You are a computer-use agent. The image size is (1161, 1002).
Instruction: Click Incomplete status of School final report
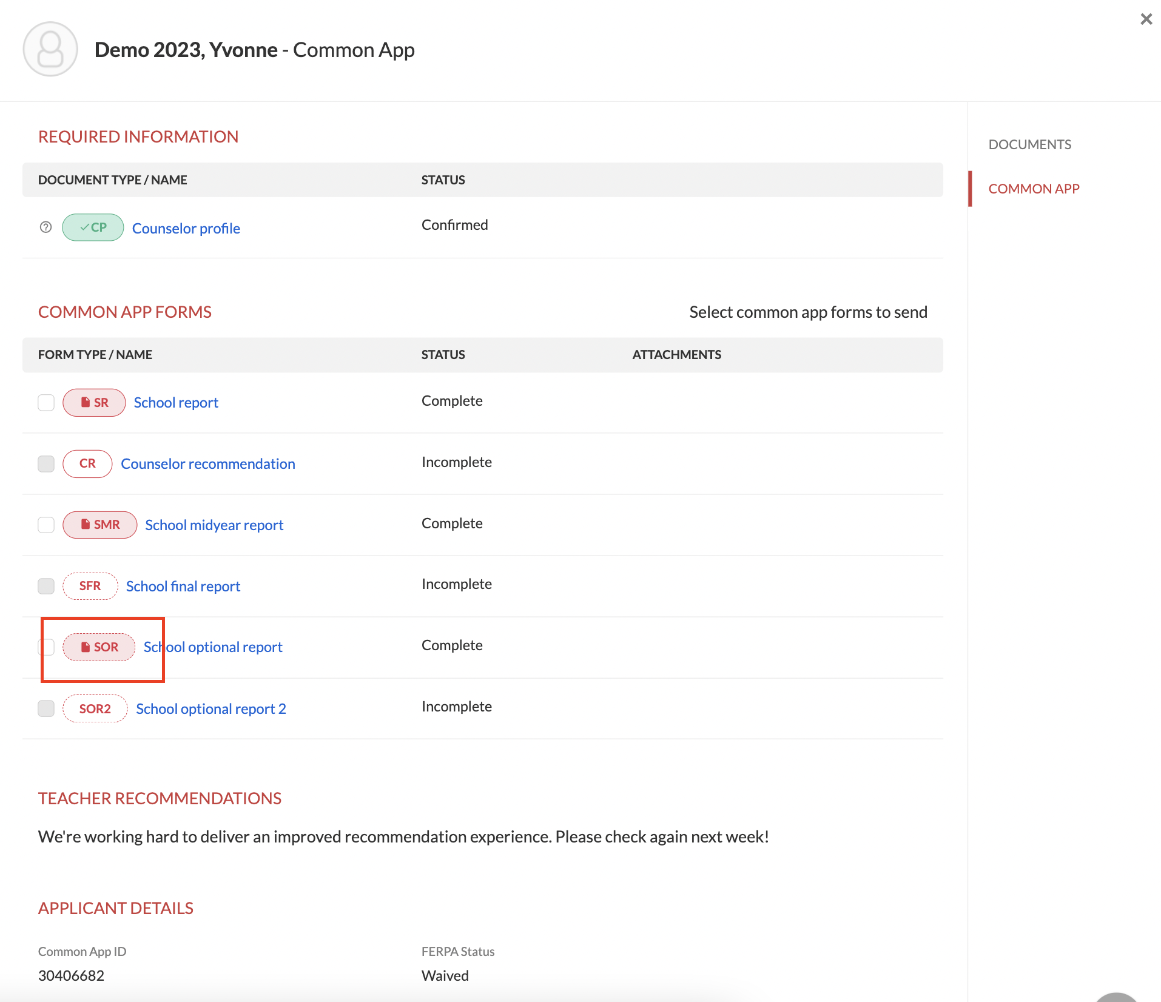457,584
